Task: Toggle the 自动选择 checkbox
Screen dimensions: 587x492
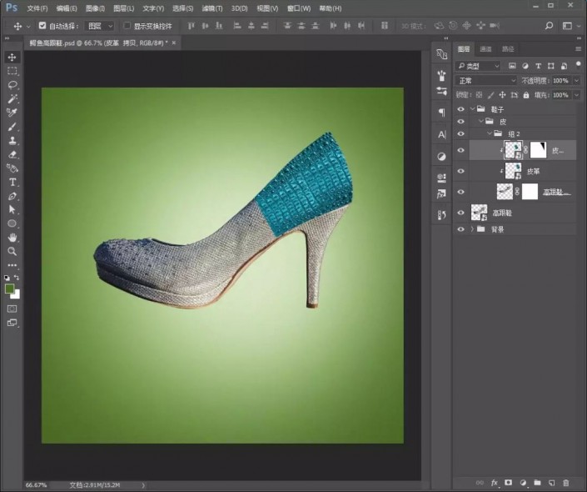Action: pos(42,26)
